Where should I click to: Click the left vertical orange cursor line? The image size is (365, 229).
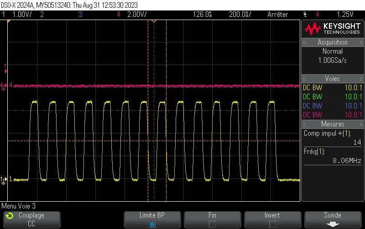148,110
